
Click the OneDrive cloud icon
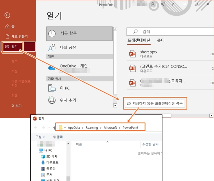52,68
